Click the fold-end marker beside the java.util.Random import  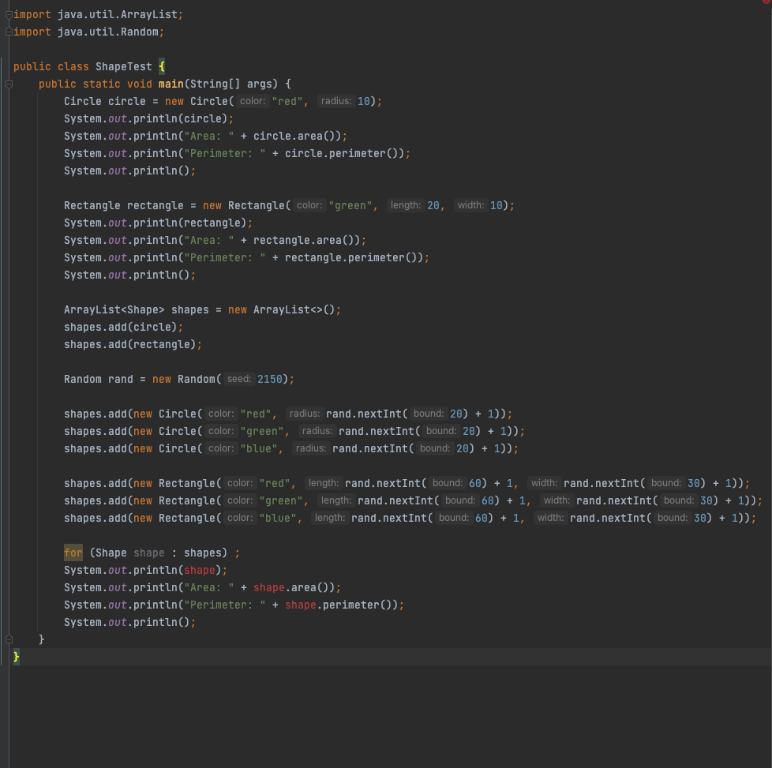[9, 32]
